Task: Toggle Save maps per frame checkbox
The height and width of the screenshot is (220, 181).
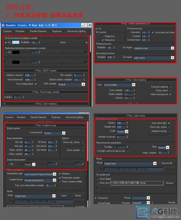Action: 152,32
